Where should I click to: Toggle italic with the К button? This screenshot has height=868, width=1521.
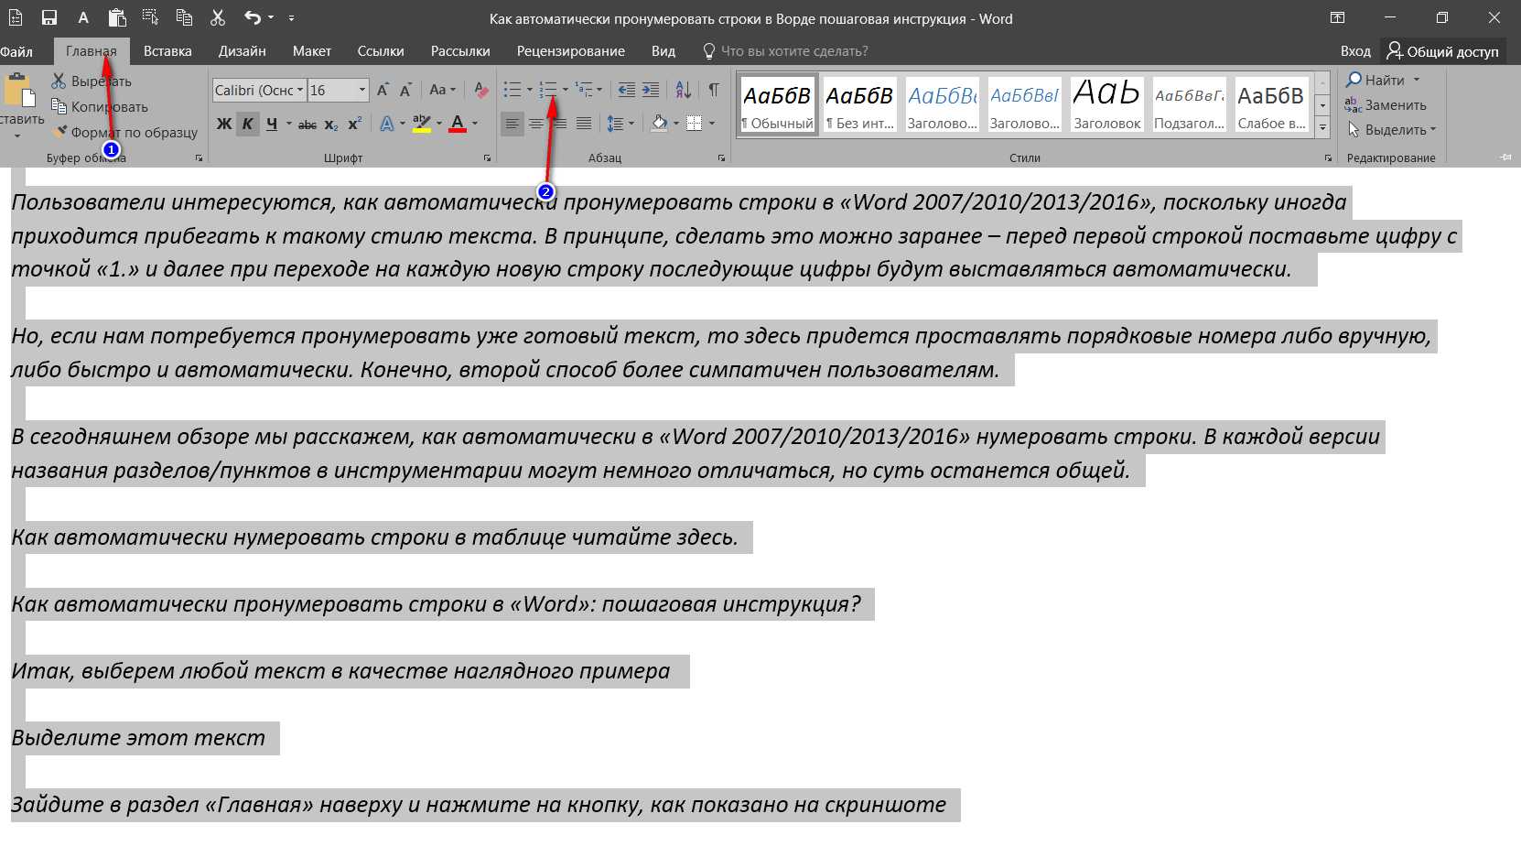click(248, 124)
